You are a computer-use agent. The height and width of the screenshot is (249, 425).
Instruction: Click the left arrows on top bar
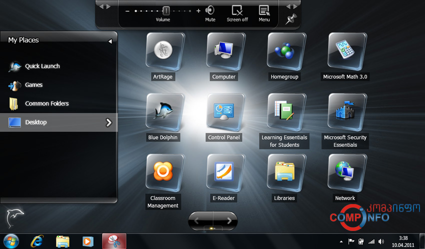[104, 6]
